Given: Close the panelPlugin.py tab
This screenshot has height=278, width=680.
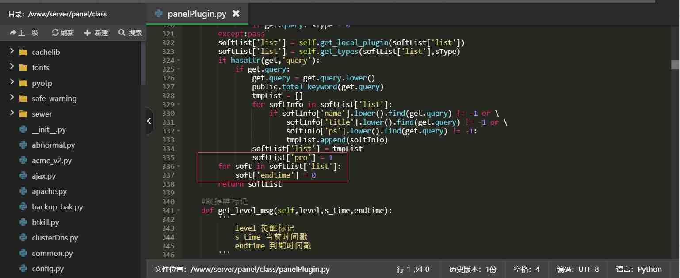Looking at the screenshot, I should point(236,14).
